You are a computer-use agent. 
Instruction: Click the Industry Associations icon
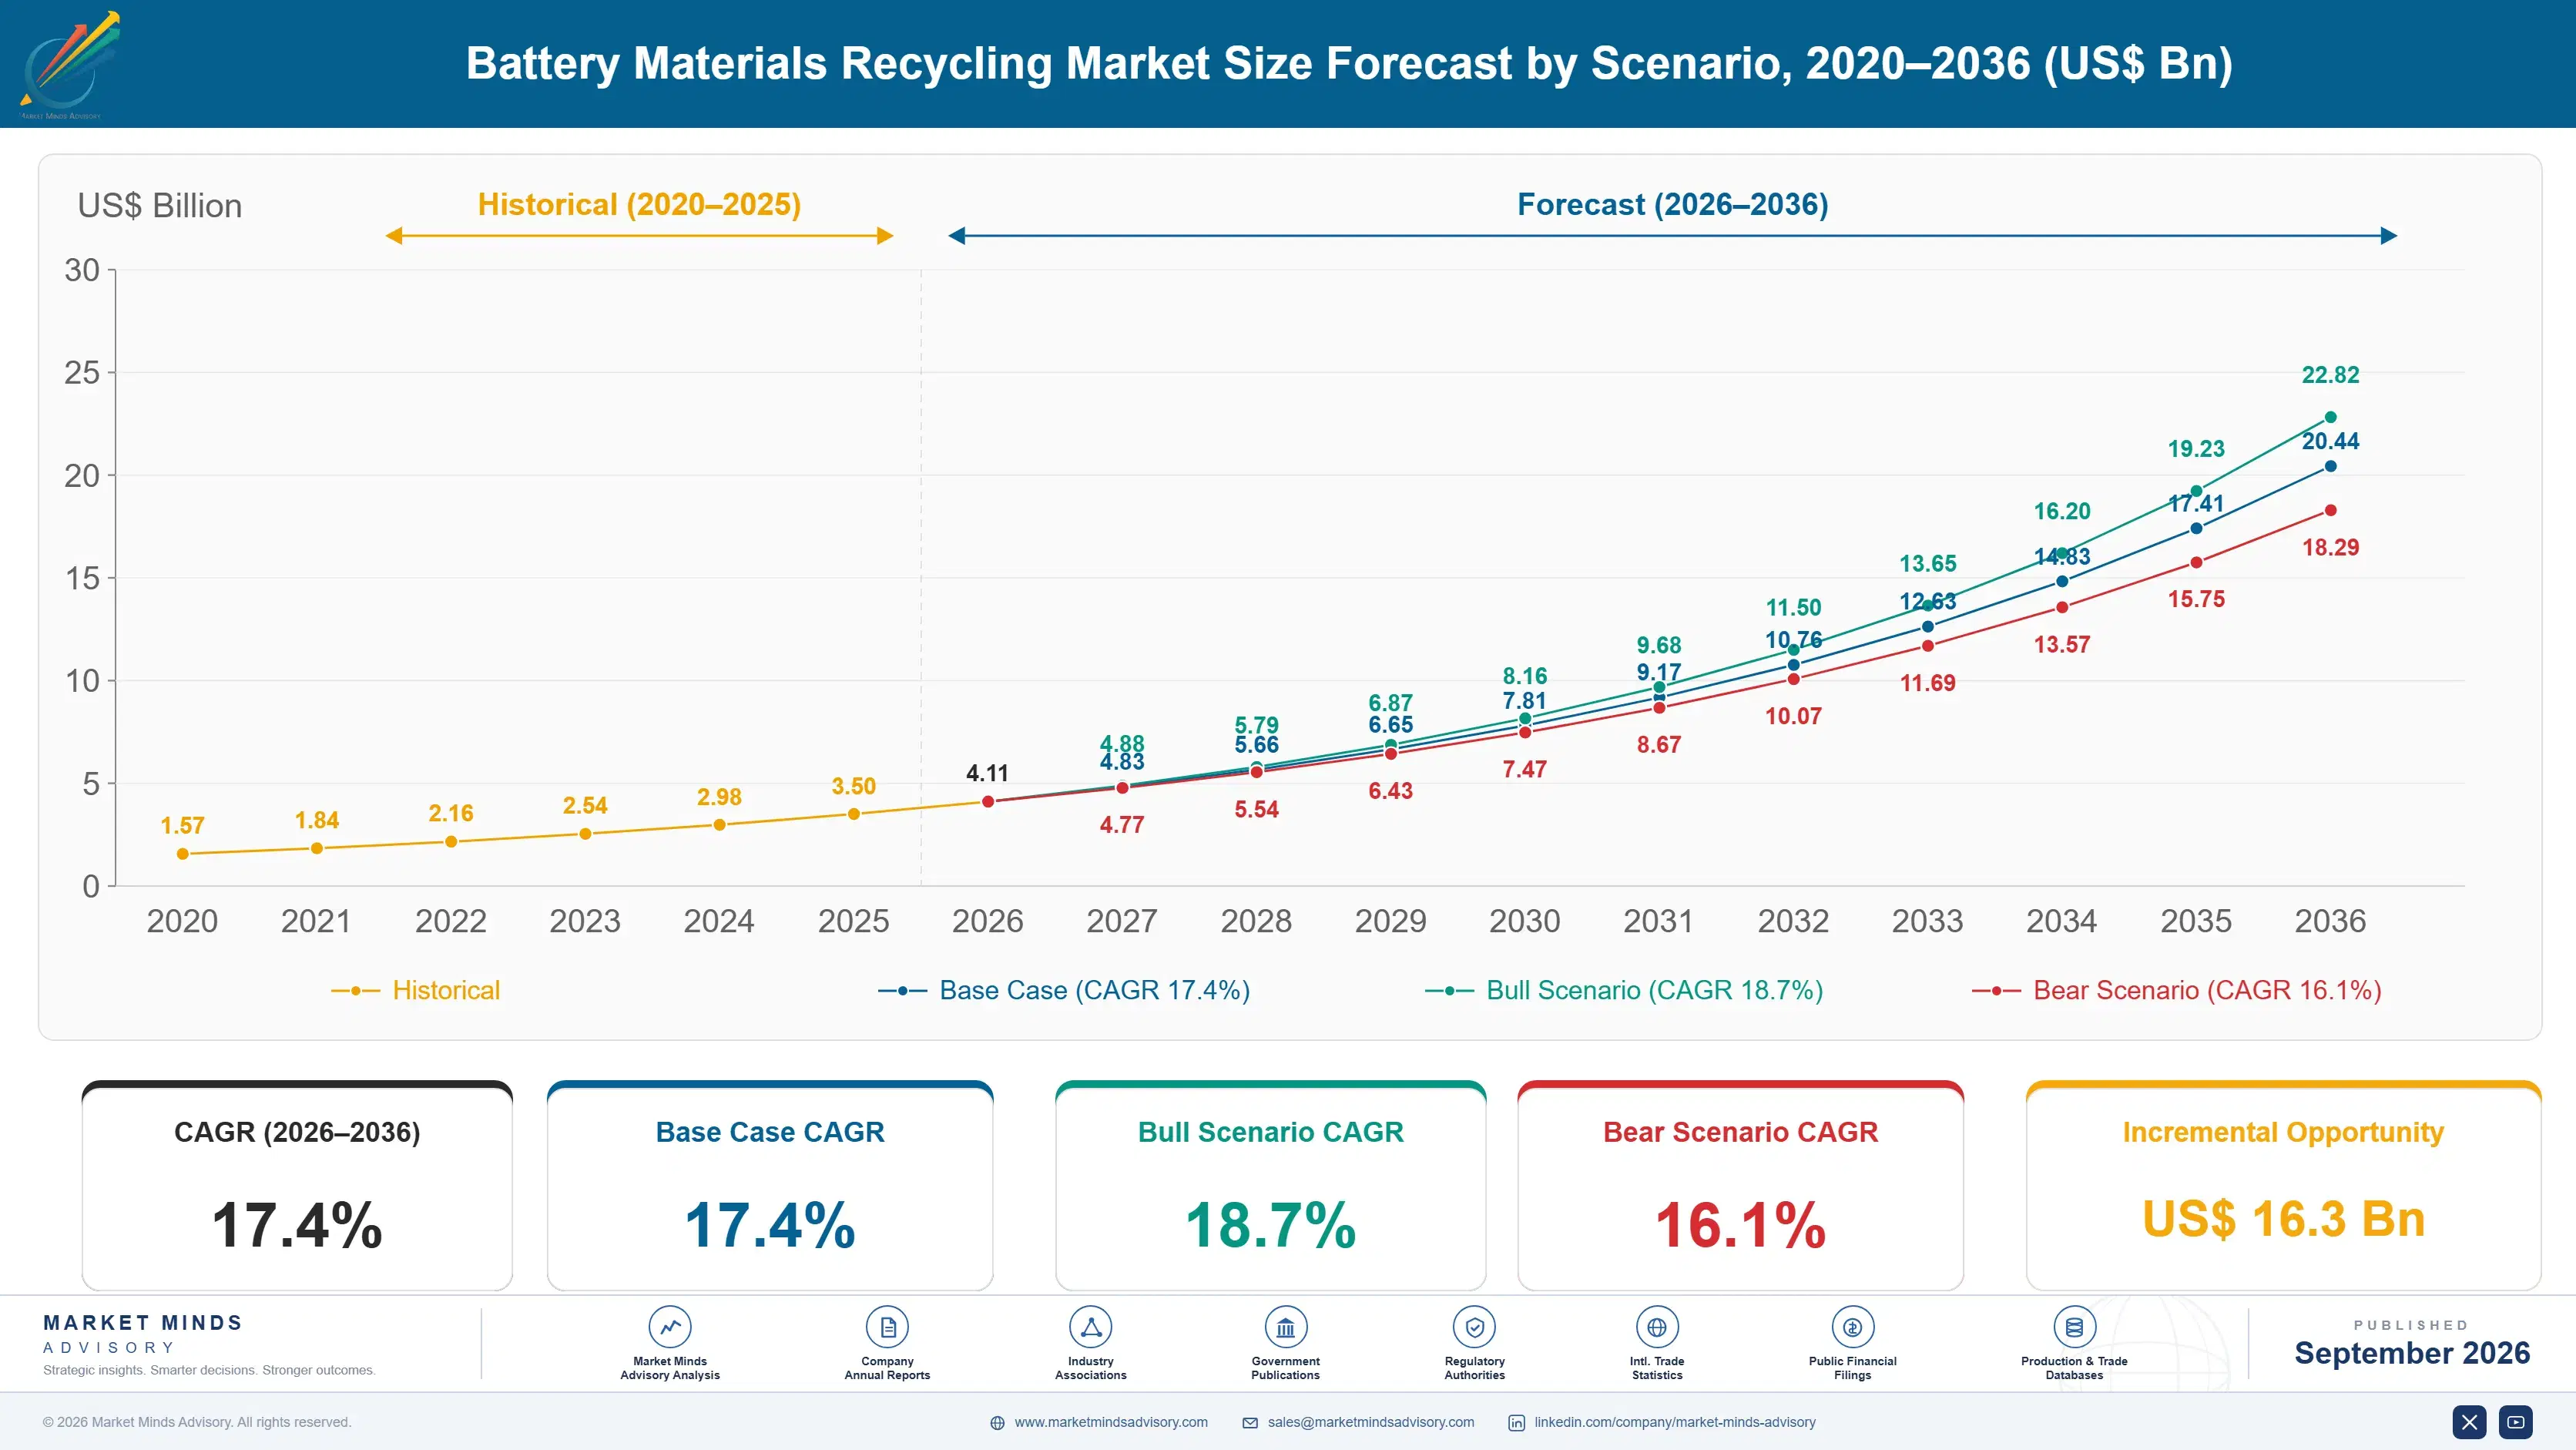tap(1091, 1327)
